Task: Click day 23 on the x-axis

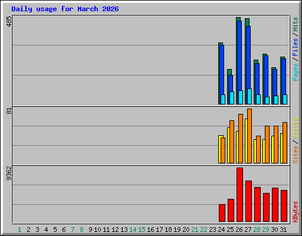Action: [x=212, y=230]
